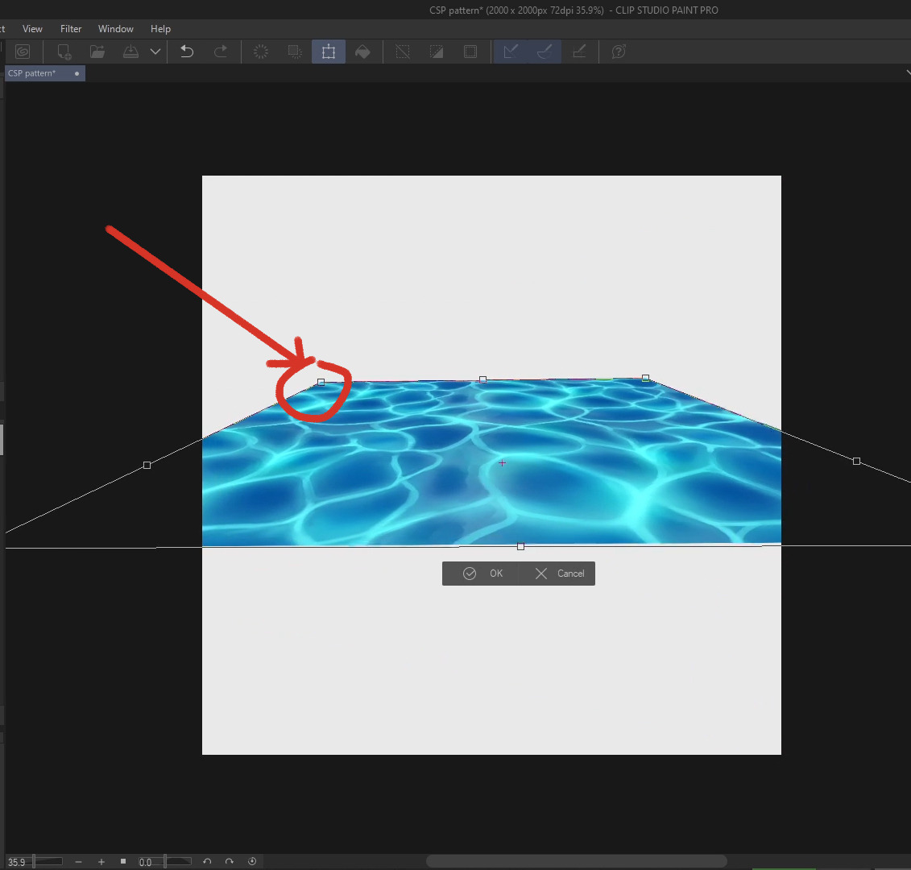Screen dimensions: 911x870
Task: Click the Redo arrow icon
Action: [x=220, y=52]
